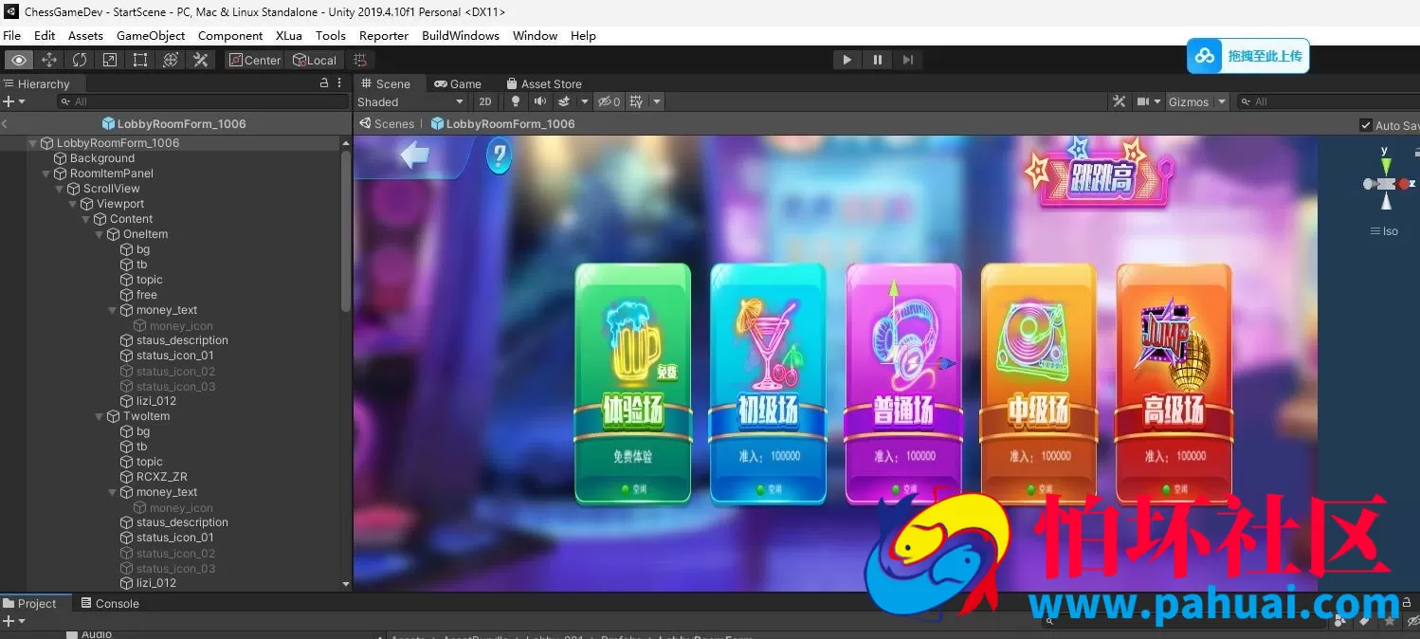
Task: Click the Hierarchy search field
Action: click(202, 101)
